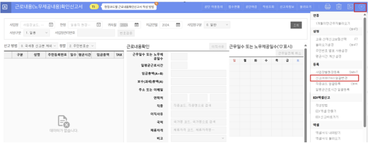This screenshot has height=144, width=369.
Task: Click the dark 조회 search button
Action: (x=296, y=25)
